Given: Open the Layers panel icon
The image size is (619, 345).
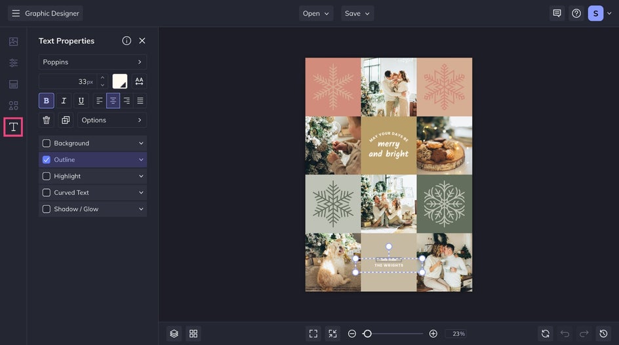Looking at the screenshot, I should pyautogui.click(x=174, y=334).
